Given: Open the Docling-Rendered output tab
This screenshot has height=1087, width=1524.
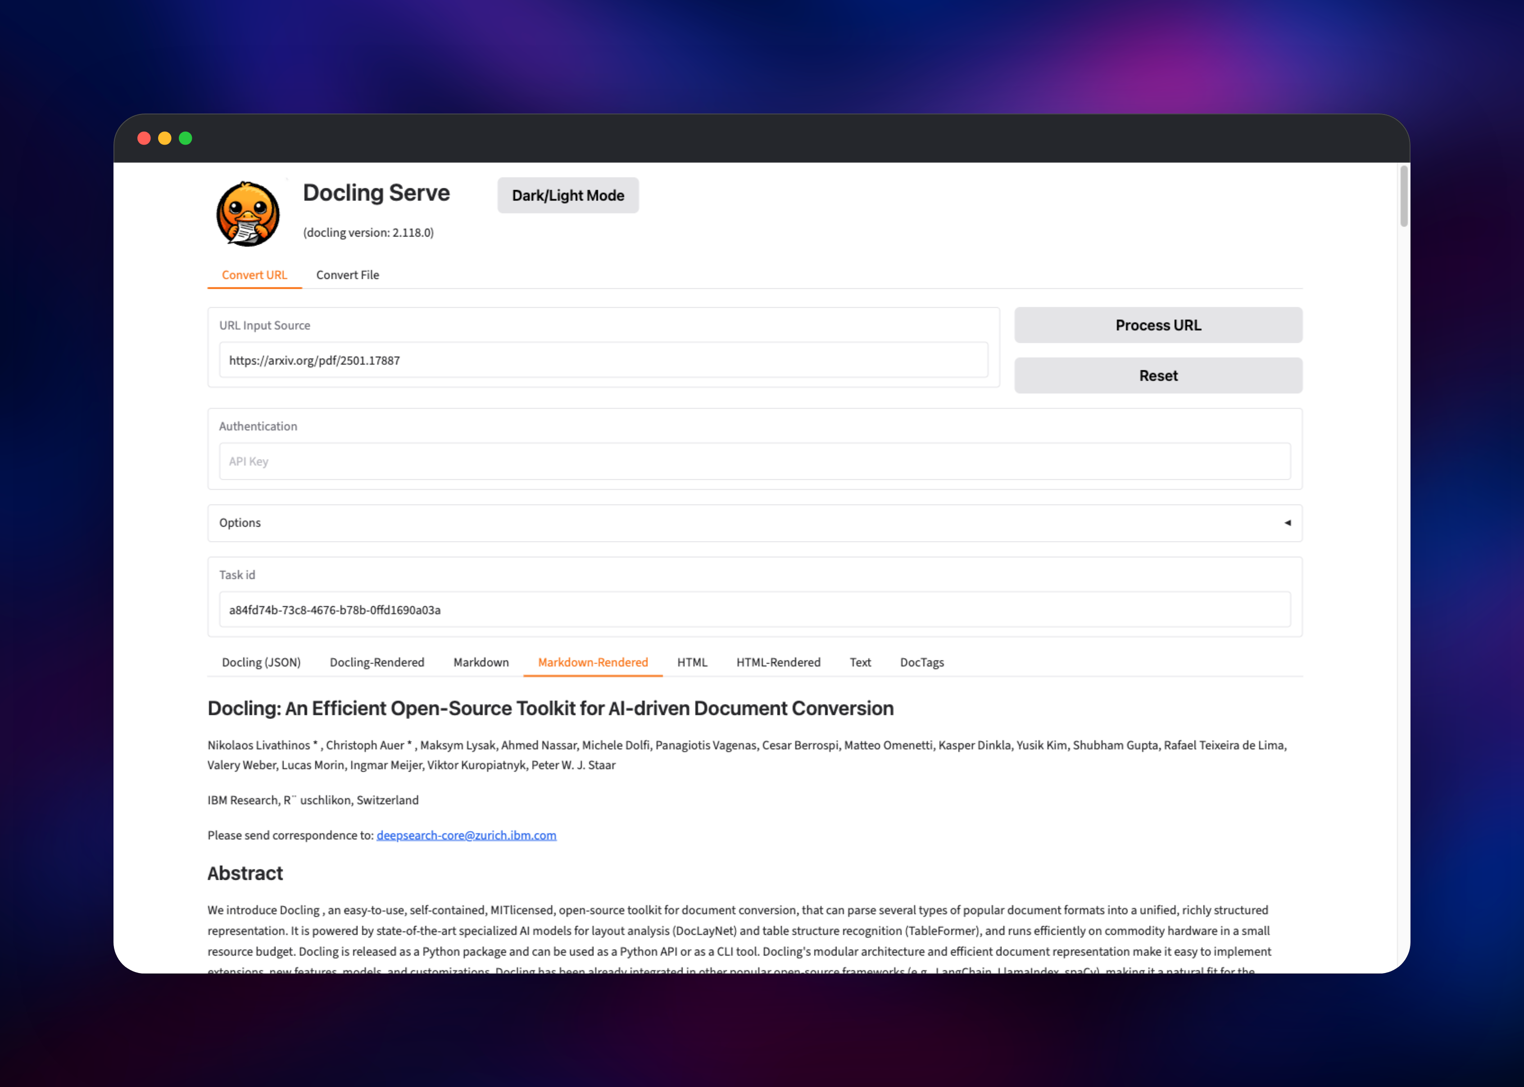Looking at the screenshot, I should pyautogui.click(x=376, y=662).
